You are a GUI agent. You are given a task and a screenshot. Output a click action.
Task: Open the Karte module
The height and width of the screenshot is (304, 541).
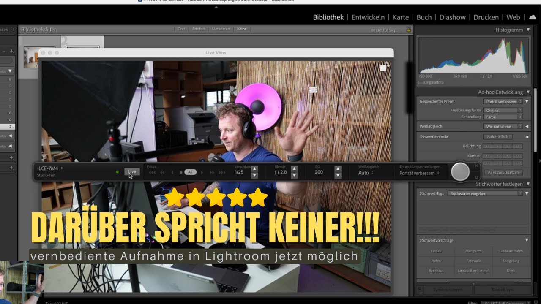pos(401,17)
